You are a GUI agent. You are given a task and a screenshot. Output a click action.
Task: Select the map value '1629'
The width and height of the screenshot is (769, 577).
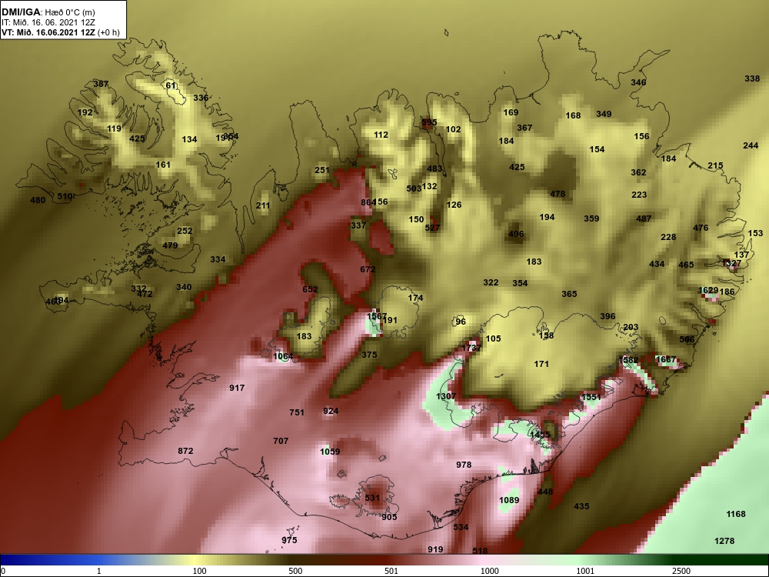(708, 290)
